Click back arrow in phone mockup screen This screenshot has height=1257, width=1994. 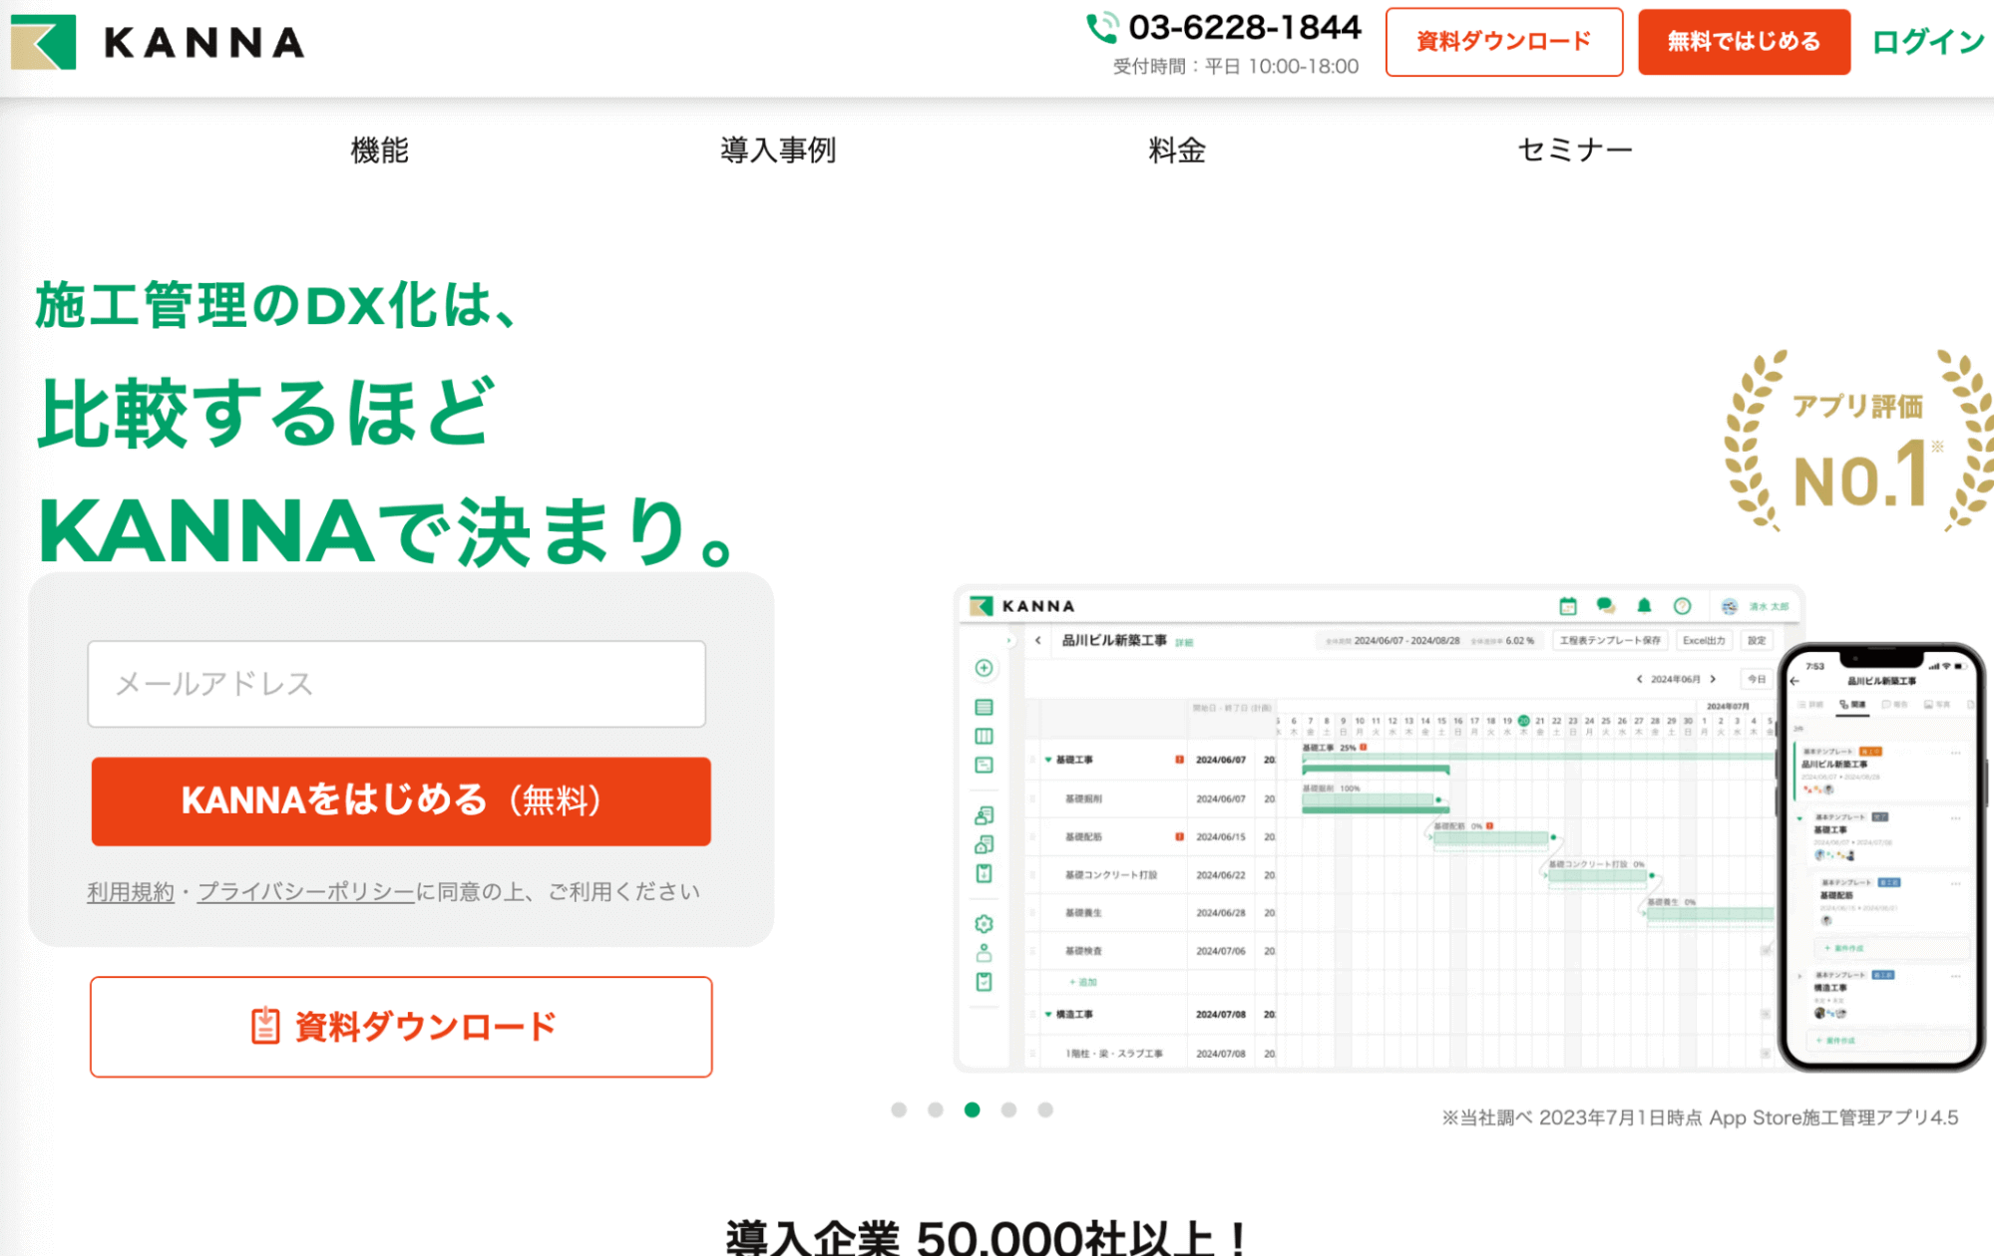coord(1795,681)
